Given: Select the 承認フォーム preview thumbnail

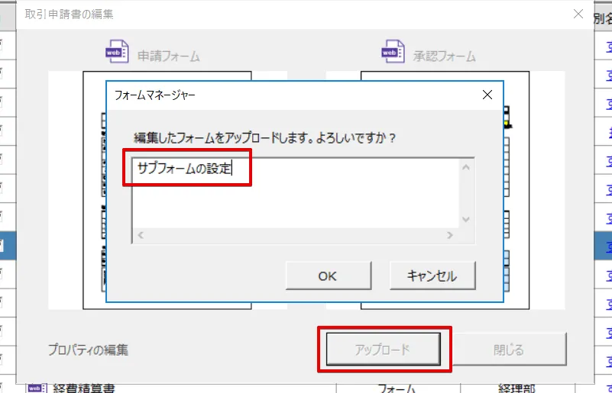Looking at the screenshot, I should pos(445,190).
